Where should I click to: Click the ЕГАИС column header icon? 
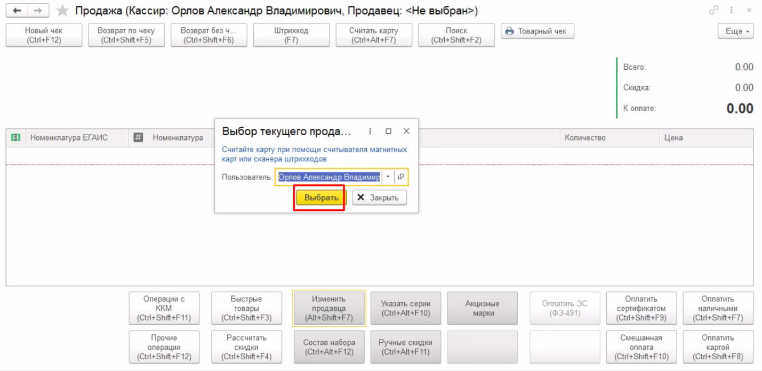click(16, 138)
